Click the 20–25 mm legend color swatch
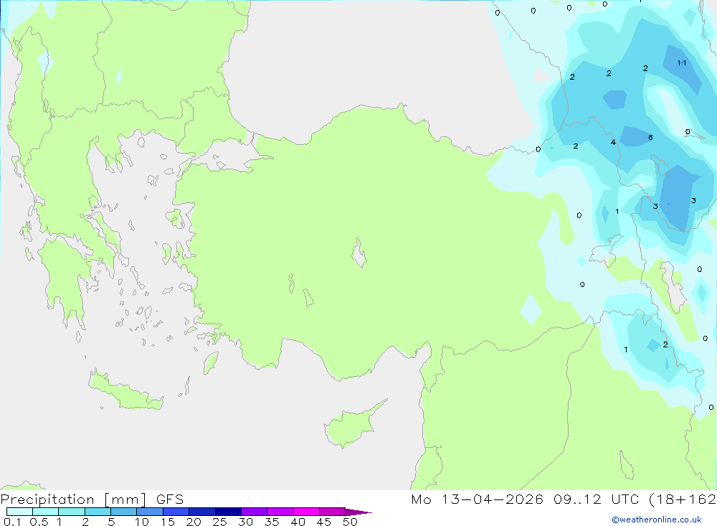Viewport: 717px width, 526px height. [202, 512]
